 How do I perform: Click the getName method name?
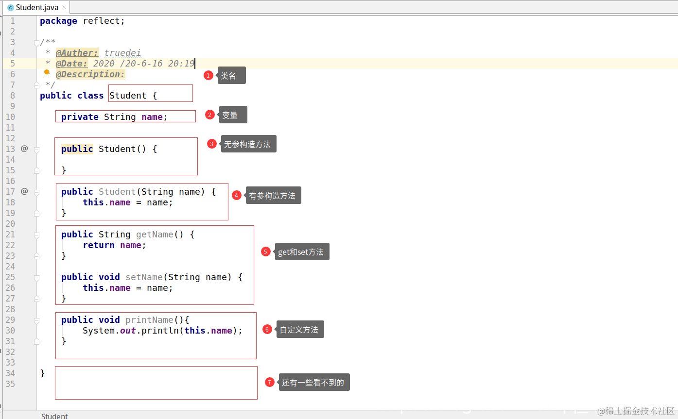[x=155, y=235]
